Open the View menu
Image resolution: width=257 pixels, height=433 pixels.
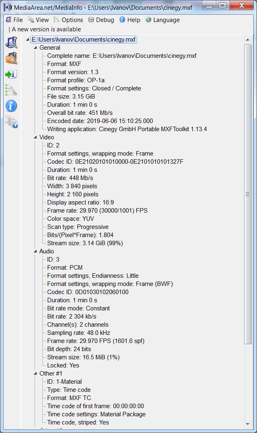coord(38,20)
